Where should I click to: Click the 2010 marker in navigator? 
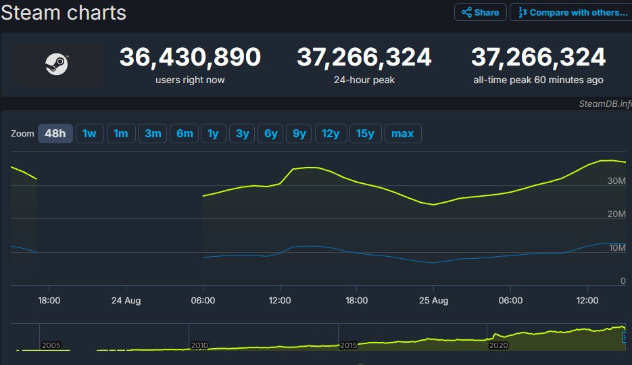coord(199,345)
